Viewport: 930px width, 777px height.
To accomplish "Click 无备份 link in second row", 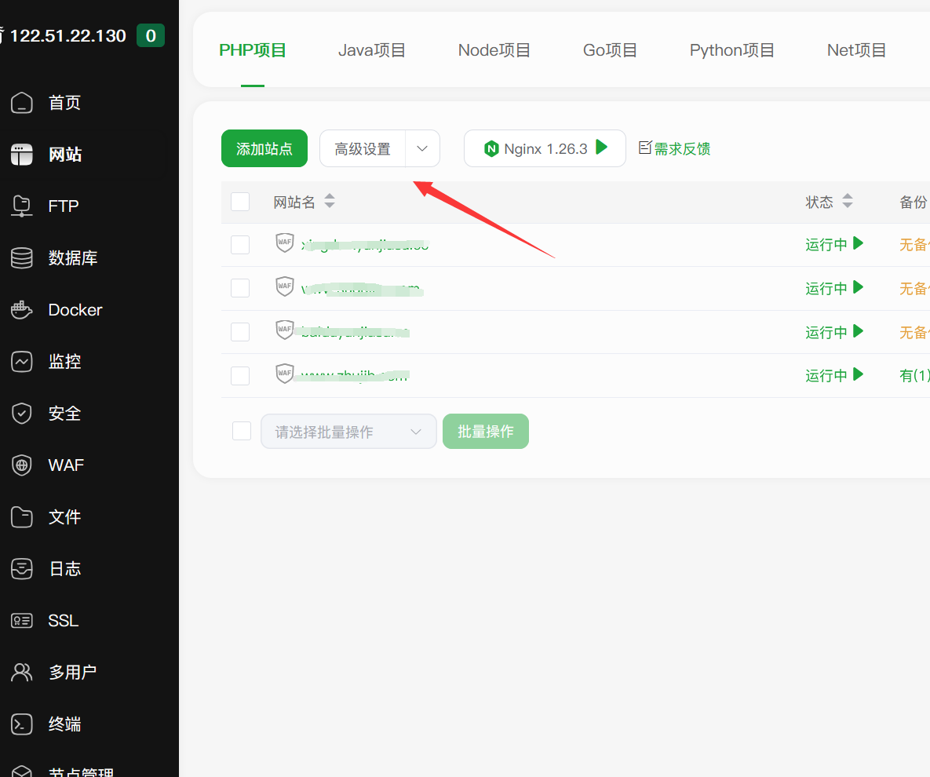I will point(914,288).
